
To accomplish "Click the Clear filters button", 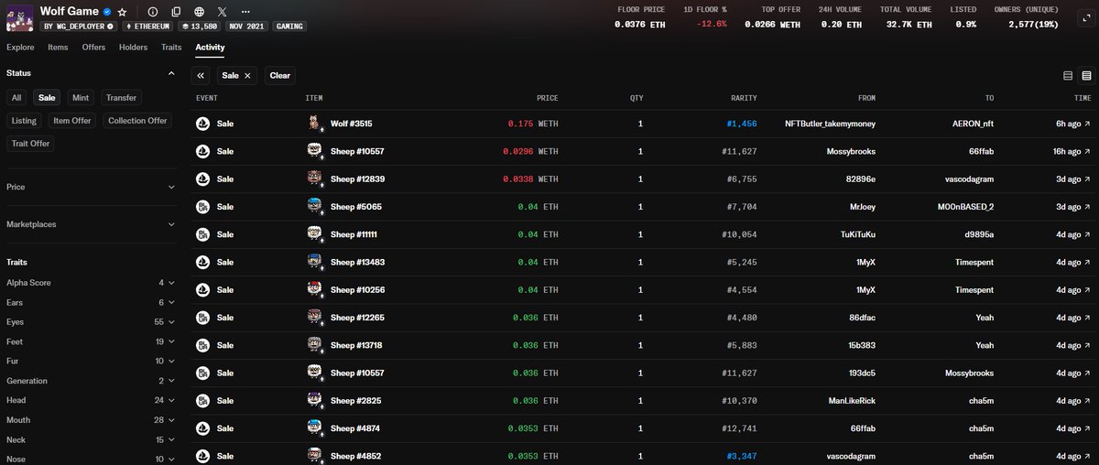I will click(280, 75).
